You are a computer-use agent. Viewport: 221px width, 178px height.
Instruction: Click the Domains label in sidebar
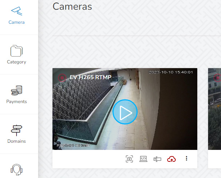coord(17,141)
